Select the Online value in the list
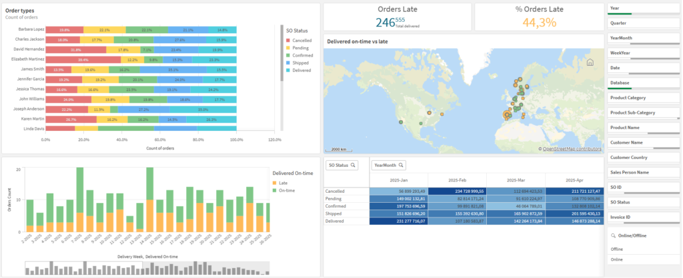Viewport: 683px width, 278px height. point(617,259)
